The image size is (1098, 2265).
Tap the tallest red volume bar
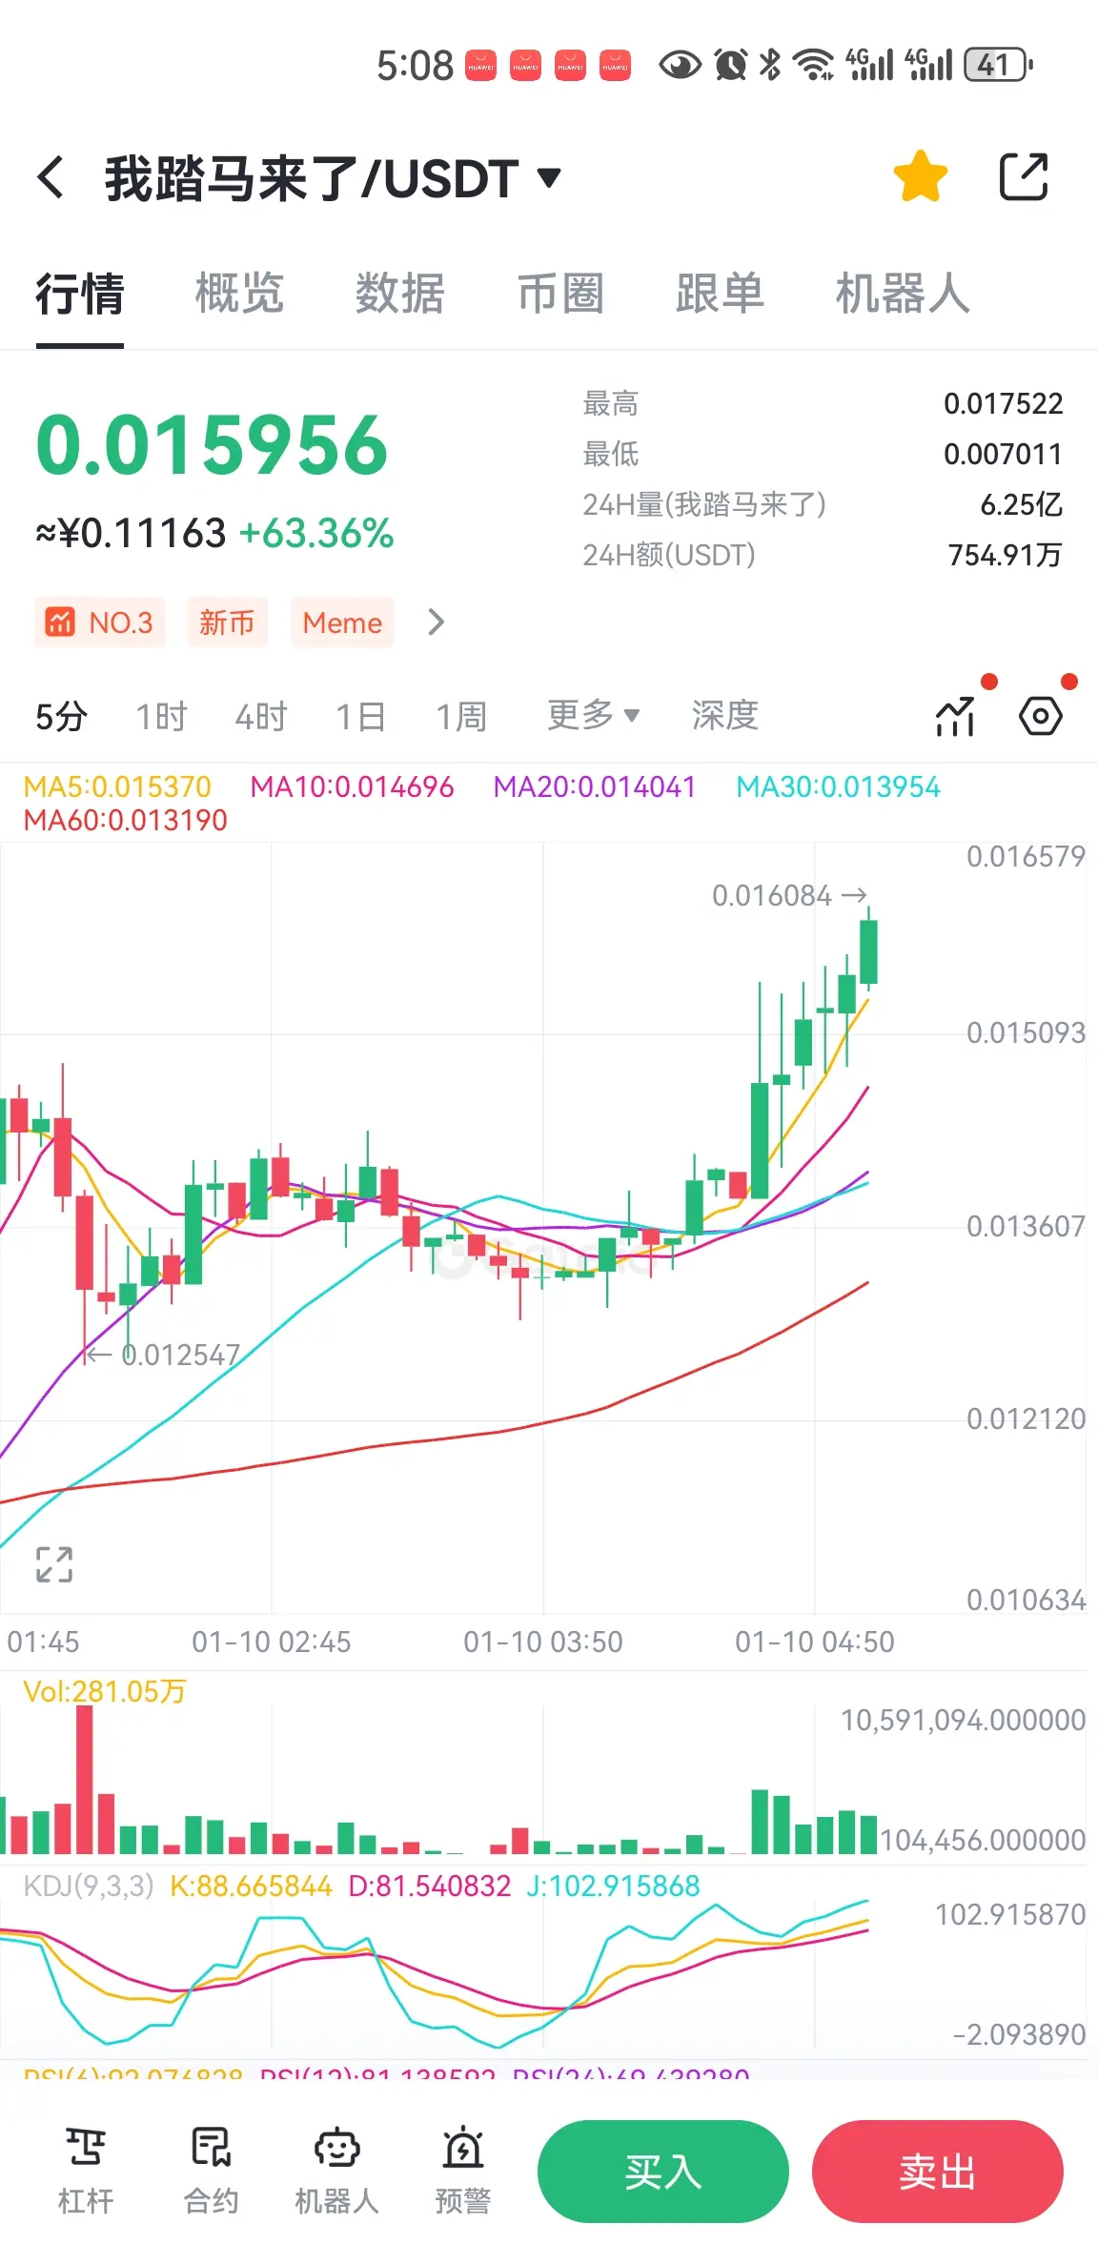pyautogui.click(x=85, y=1779)
